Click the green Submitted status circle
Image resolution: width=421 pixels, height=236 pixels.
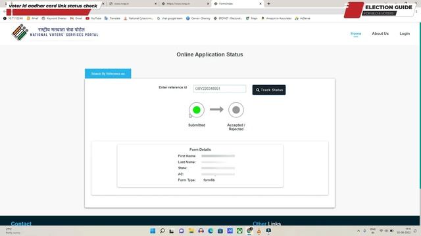point(197,110)
